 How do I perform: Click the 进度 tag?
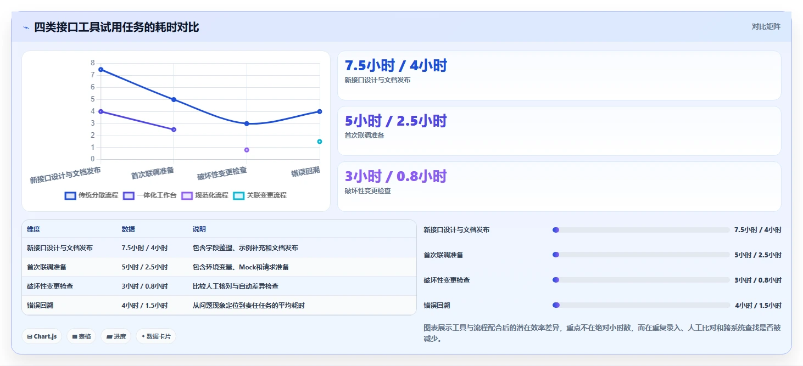point(116,336)
